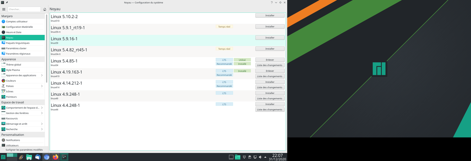471x161 pixels.
Task: Click the linux59-rt package name
Action: [56, 32]
